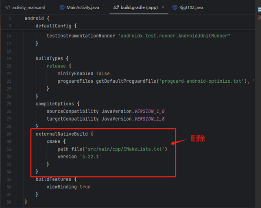Click sticky header line 'android {'
Viewport: 261px width, 208px height.
click(x=37, y=18)
